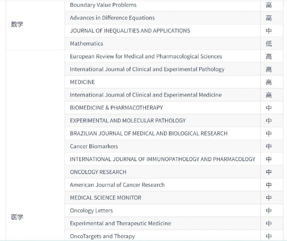Image resolution: width=287 pixels, height=241 pixels.
Task: Click the Oncology Letters journal name
Action: pyautogui.click(x=91, y=211)
